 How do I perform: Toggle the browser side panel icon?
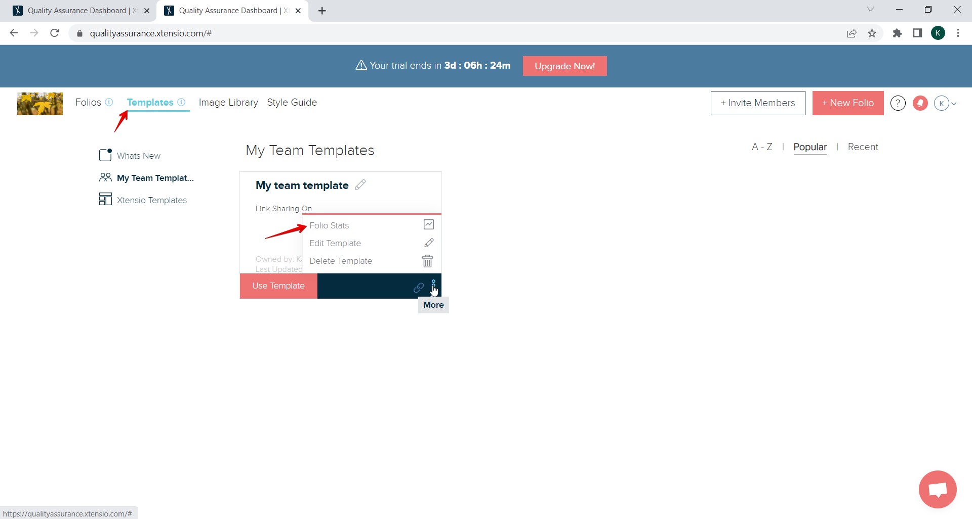point(917,33)
